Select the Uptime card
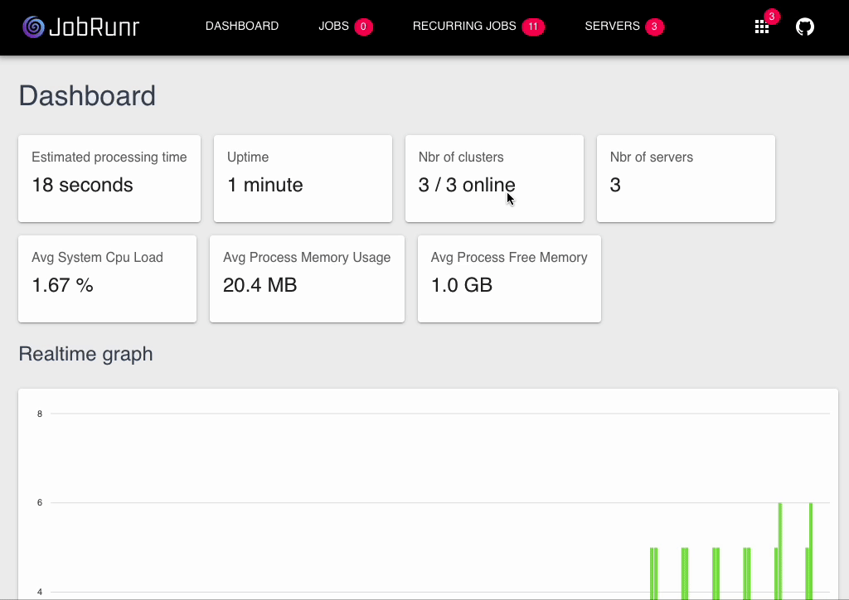849x600 pixels. 303,178
